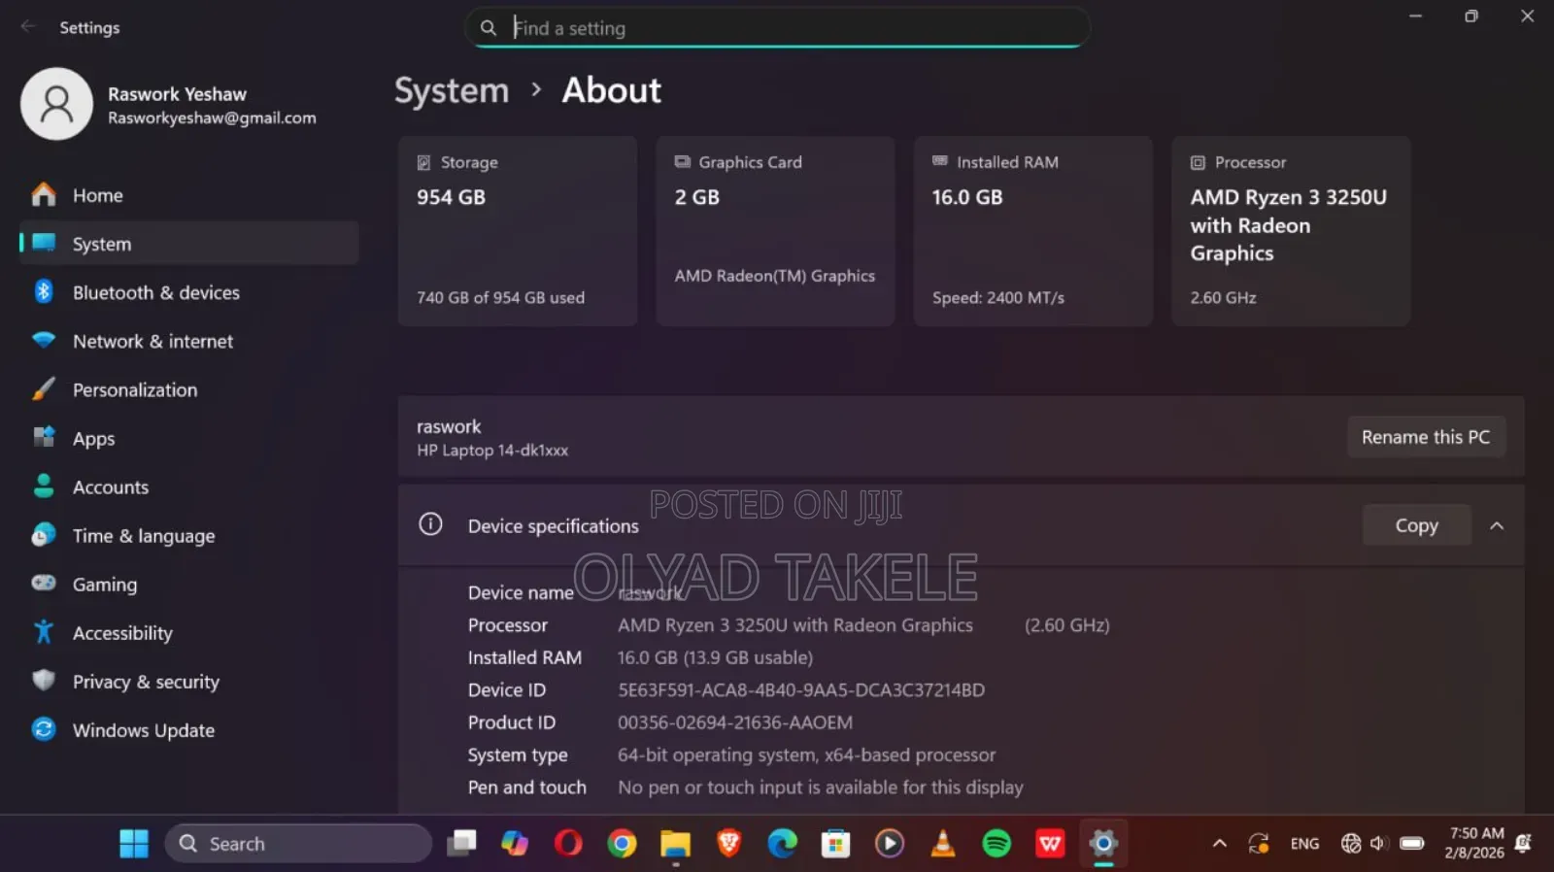Open the Installed RAM card
Viewport: 1554px width, 872px height.
click(x=1033, y=230)
